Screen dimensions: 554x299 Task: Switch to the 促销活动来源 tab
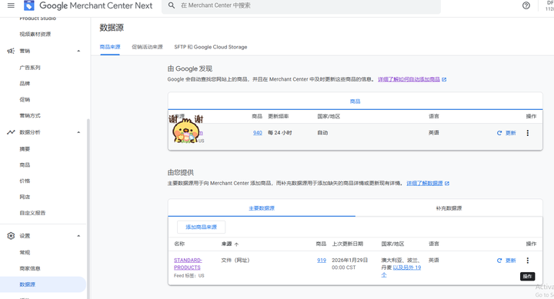[x=147, y=47]
